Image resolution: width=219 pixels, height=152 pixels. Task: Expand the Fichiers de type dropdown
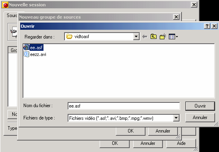(x=176, y=118)
